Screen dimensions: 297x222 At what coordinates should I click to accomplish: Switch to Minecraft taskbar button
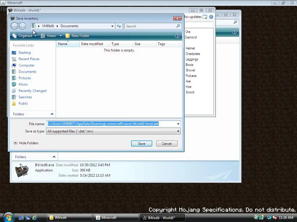[x=116, y=218]
